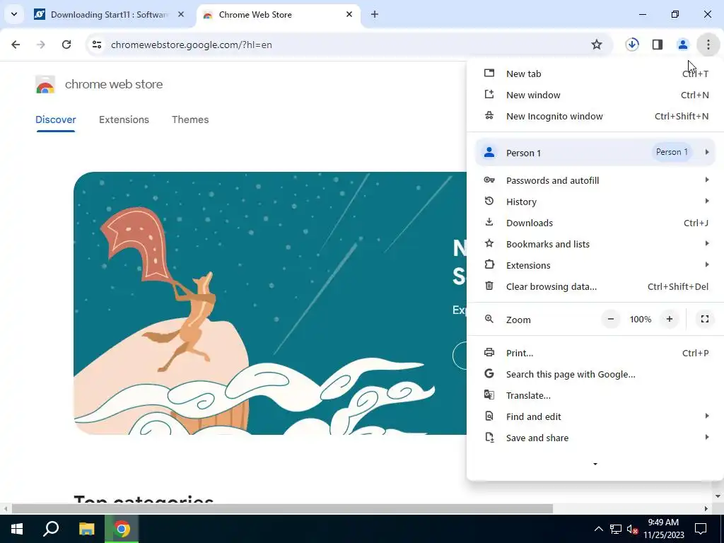Open a new tab with plus button

(375, 14)
